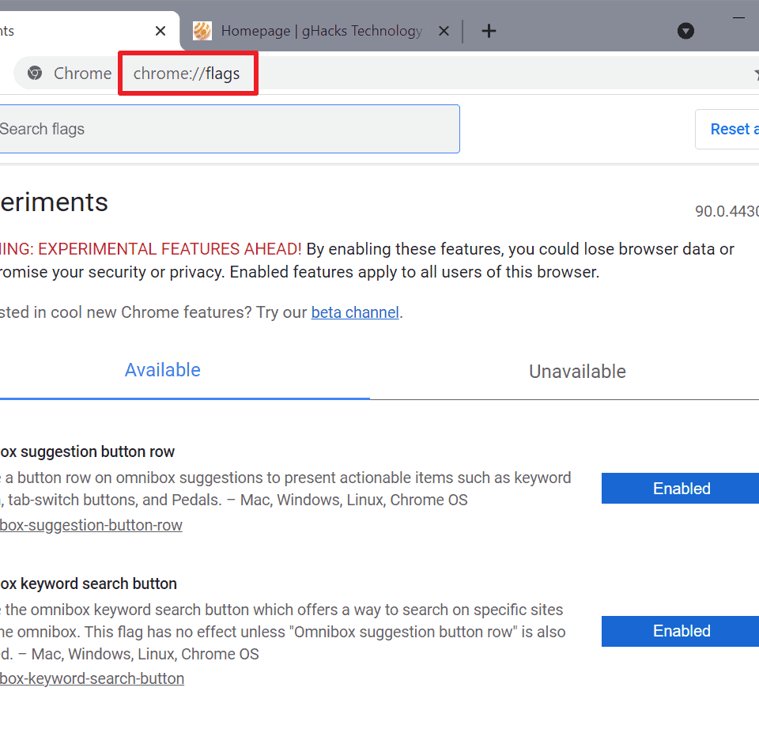759x729 pixels.
Task: Open a new tab with plus button
Action: click(489, 31)
